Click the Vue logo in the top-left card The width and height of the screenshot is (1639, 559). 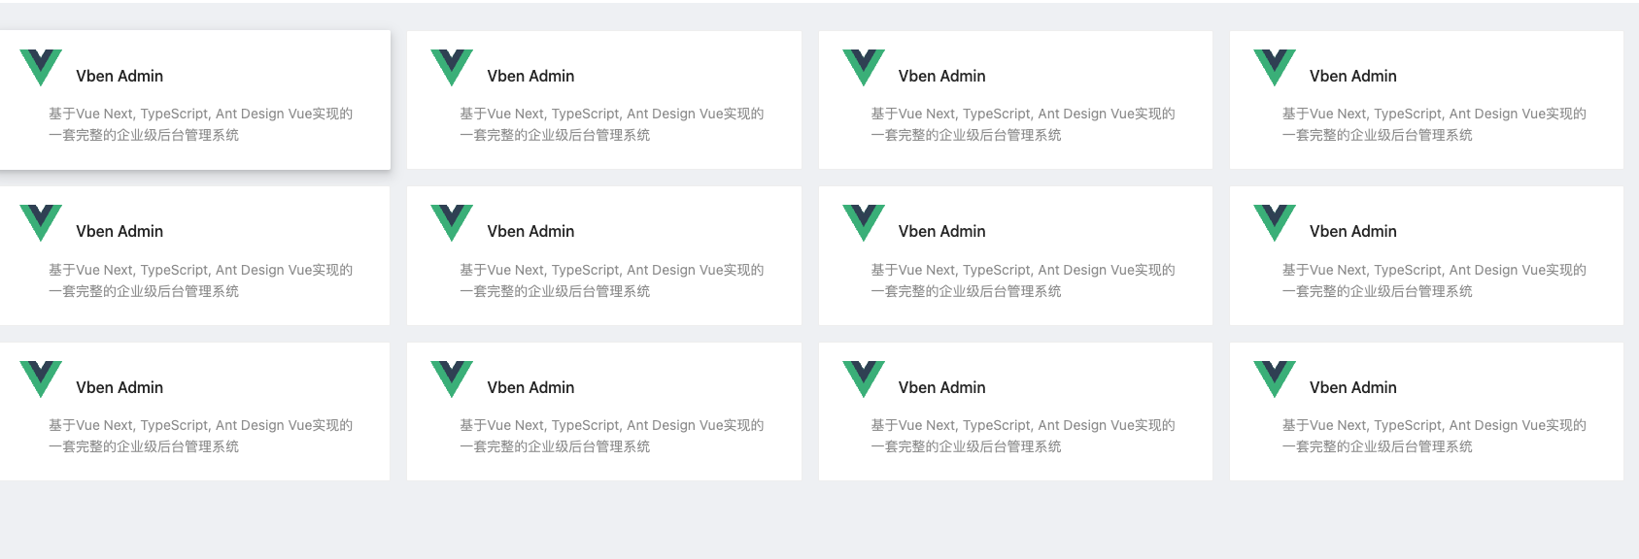click(x=41, y=65)
